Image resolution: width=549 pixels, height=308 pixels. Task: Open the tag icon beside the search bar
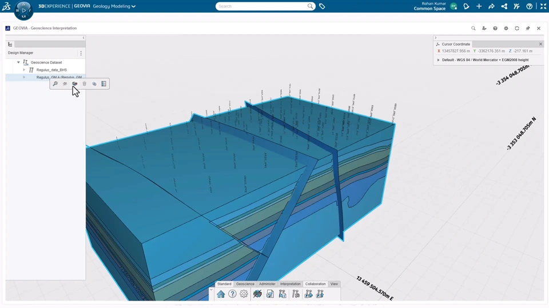[x=322, y=6]
